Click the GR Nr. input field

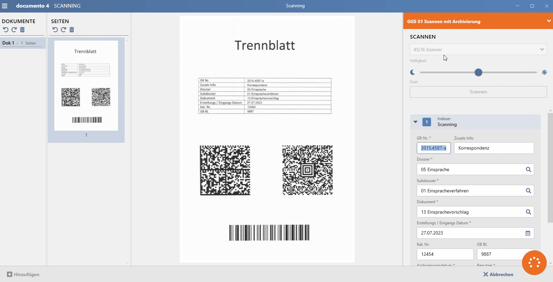click(x=434, y=148)
